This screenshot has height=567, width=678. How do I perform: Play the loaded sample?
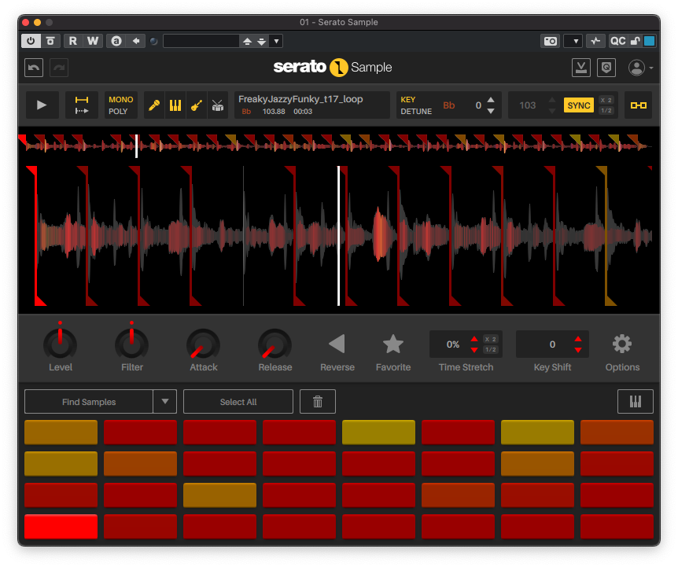point(42,105)
